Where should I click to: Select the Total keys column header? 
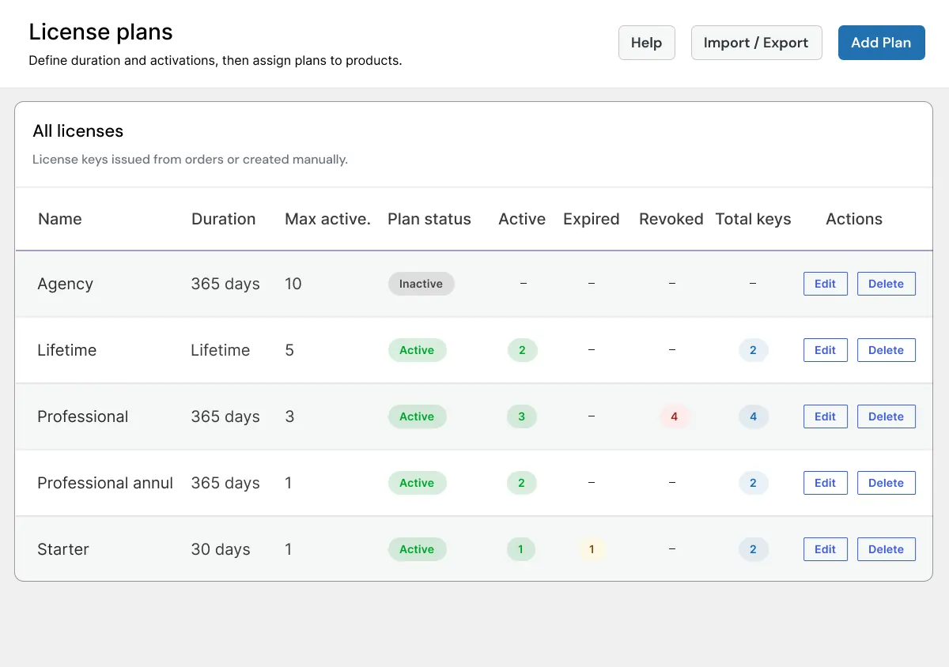coord(753,220)
